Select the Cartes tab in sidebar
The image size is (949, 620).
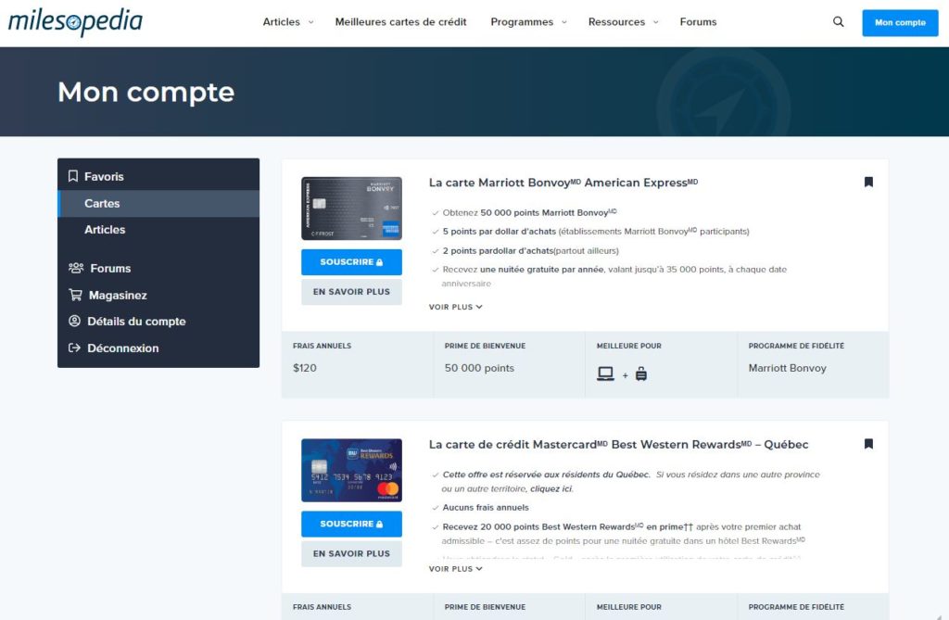(102, 204)
